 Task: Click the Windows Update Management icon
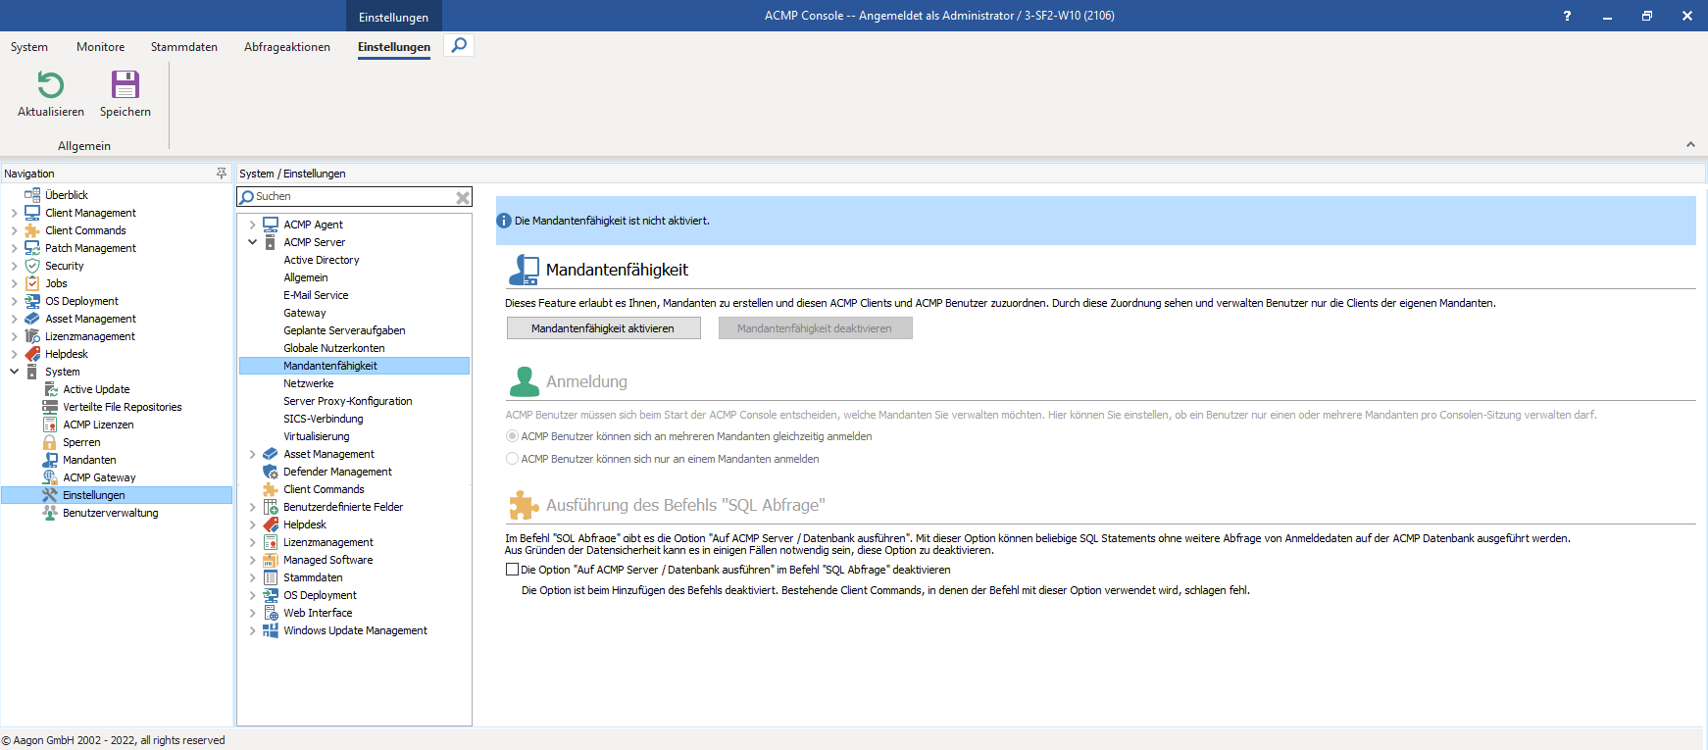coord(271,630)
